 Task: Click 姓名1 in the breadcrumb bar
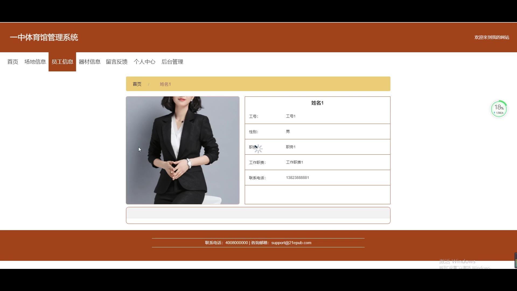click(165, 84)
